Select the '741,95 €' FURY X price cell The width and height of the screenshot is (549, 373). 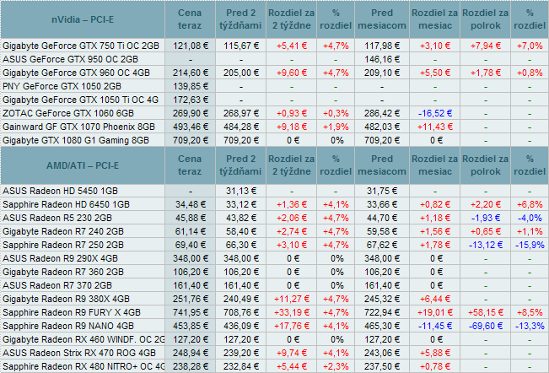191,312
